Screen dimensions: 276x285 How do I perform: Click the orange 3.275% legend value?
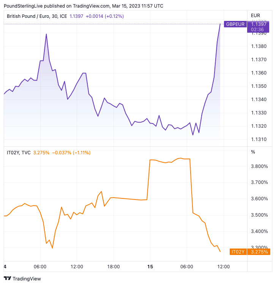pyautogui.click(x=41, y=153)
